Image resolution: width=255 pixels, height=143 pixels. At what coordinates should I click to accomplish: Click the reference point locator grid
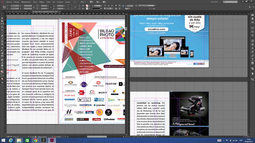(x=4, y=7)
